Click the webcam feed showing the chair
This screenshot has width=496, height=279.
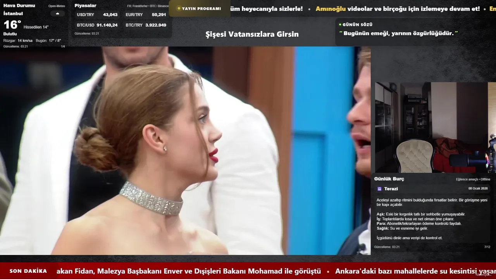tap(435, 127)
